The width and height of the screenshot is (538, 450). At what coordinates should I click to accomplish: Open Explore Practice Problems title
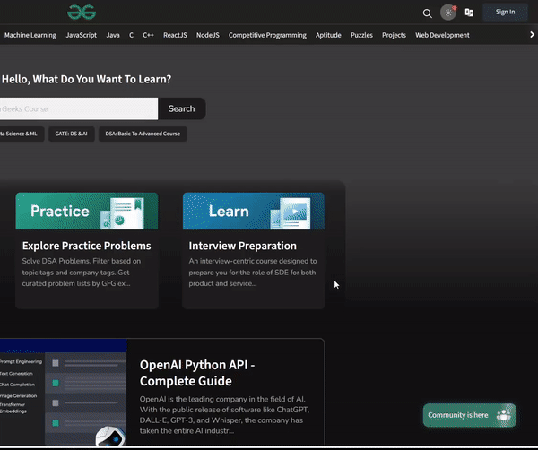click(86, 246)
